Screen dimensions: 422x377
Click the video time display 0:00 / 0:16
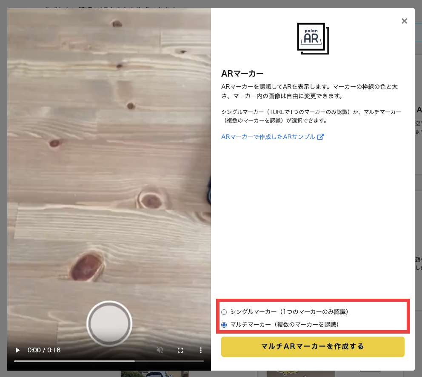pyautogui.click(x=44, y=350)
